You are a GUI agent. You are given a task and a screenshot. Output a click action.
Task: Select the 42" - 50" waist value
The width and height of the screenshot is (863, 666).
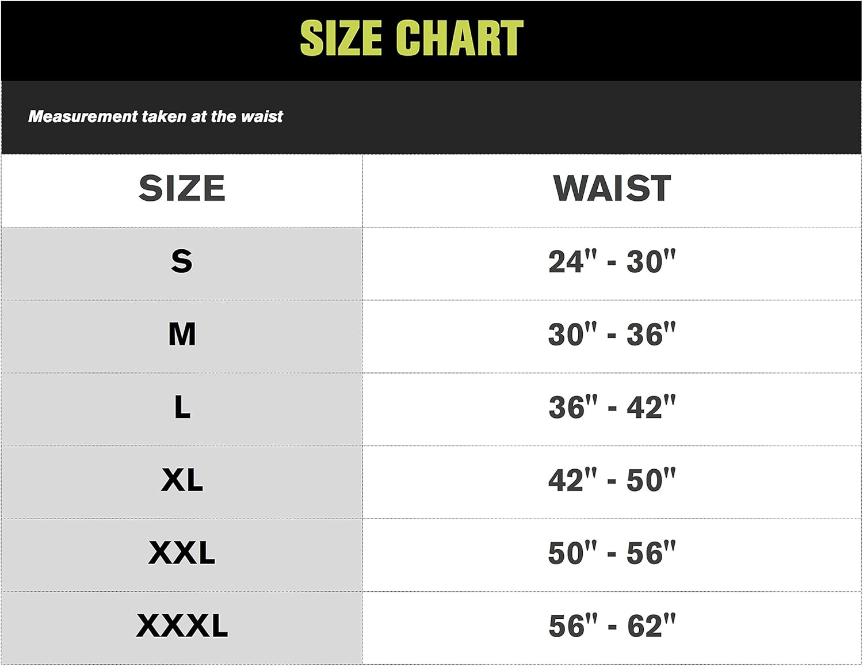coord(612,480)
